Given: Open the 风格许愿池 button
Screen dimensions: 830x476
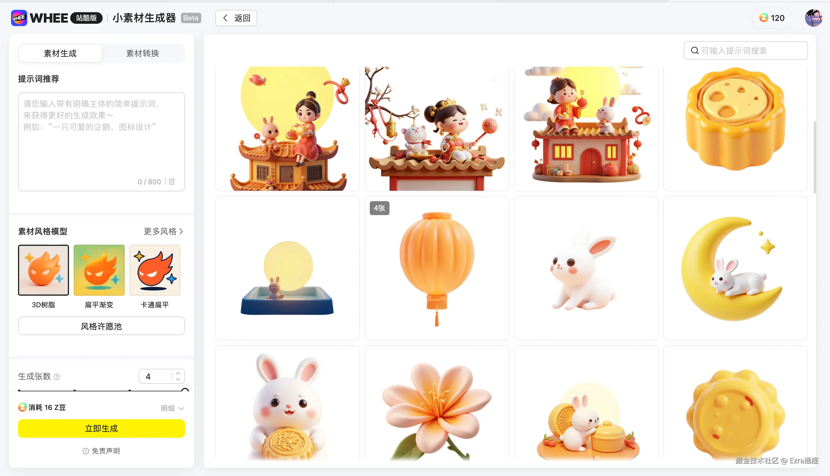Looking at the screenshot, I should [102, 326].
